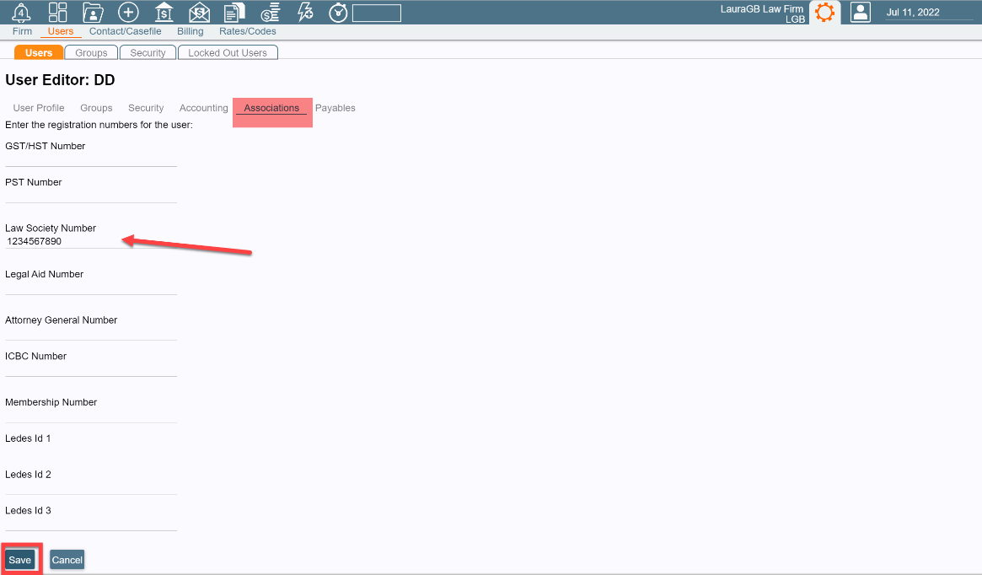
Task: Click the GST/HST Number field
Action: [x=91, y=159]
